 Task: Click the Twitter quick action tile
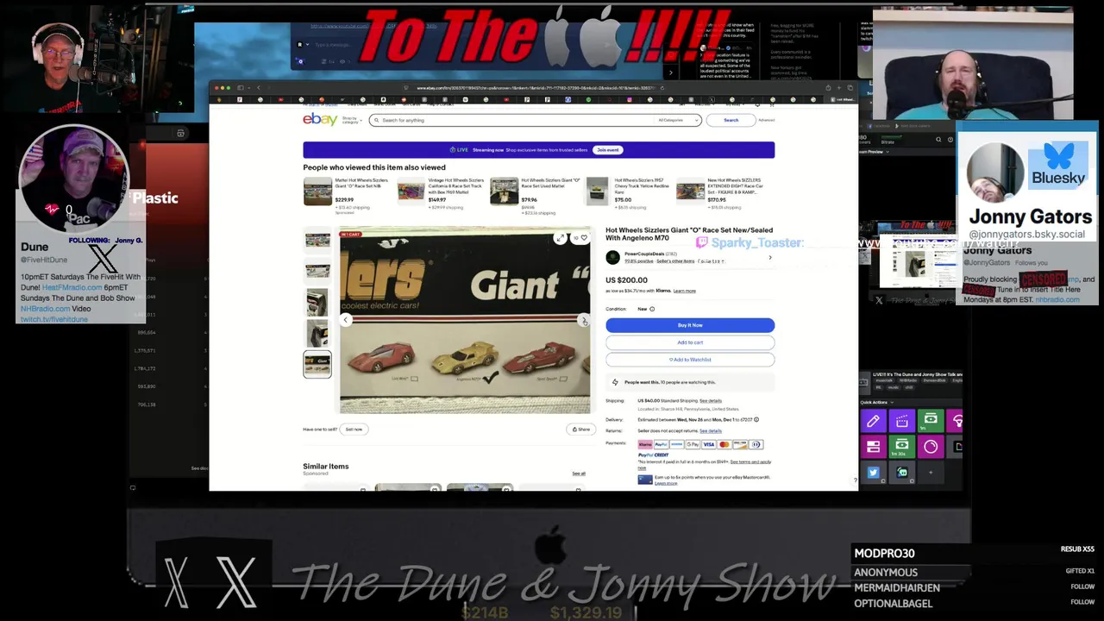(x=873, y=472)
